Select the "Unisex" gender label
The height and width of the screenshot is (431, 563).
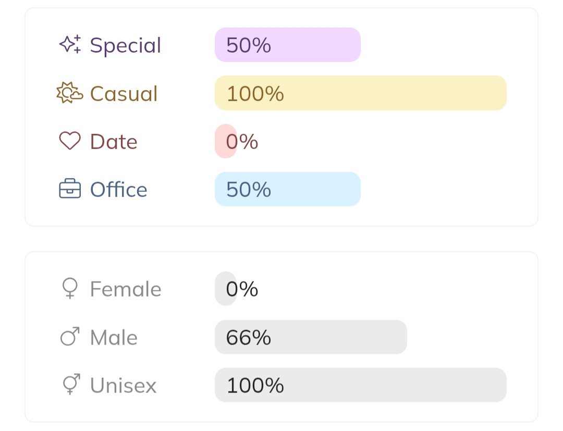123,386
